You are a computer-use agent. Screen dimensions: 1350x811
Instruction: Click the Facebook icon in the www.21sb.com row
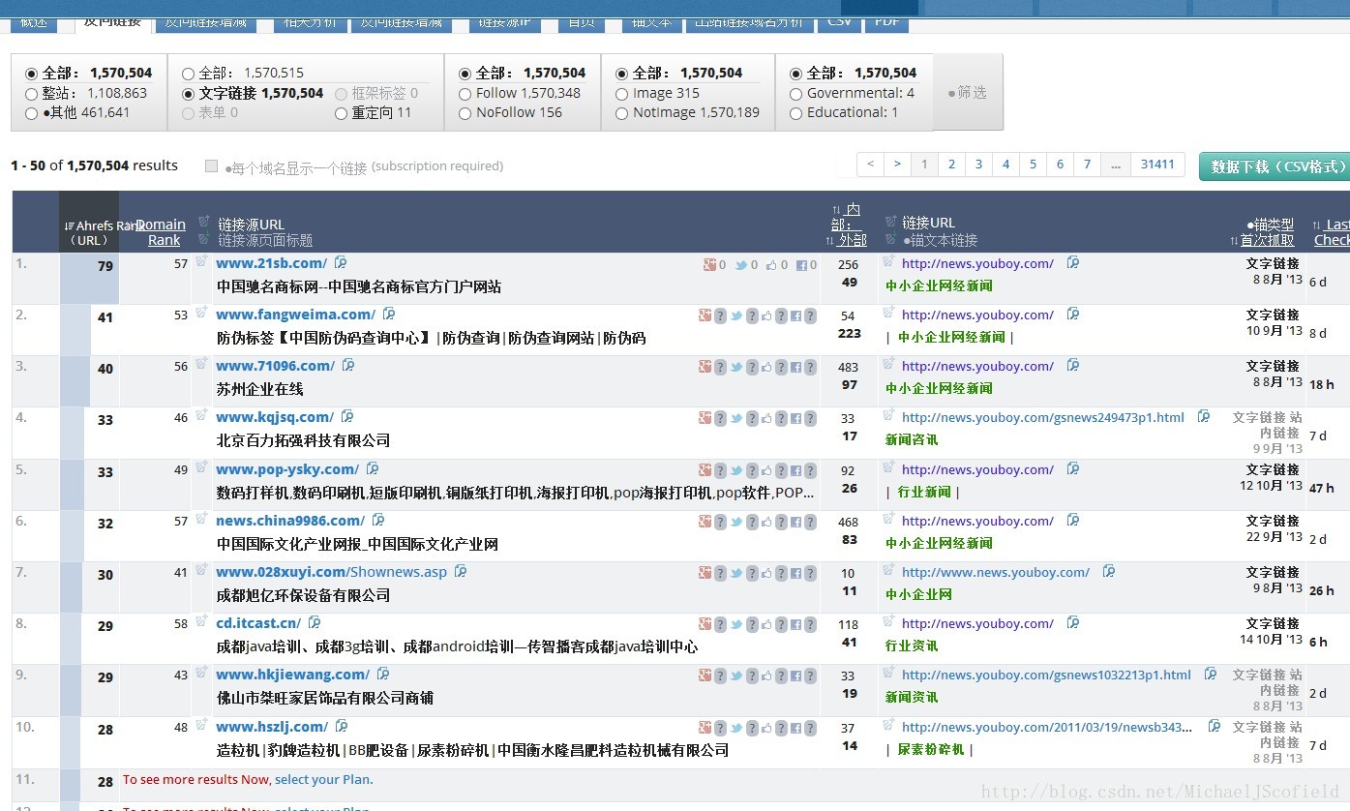click(x=801, y=264)
